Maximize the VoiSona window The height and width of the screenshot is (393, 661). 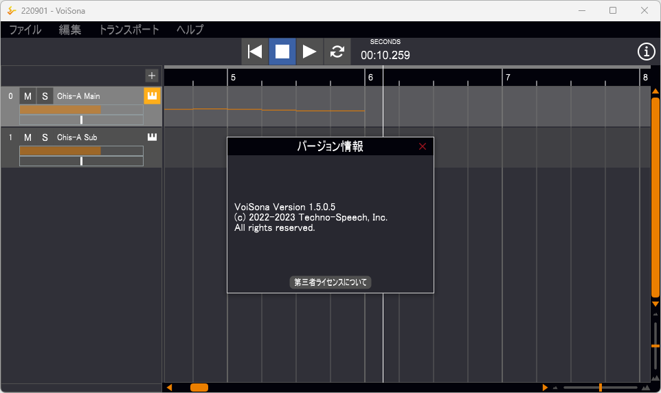[613, 10]
